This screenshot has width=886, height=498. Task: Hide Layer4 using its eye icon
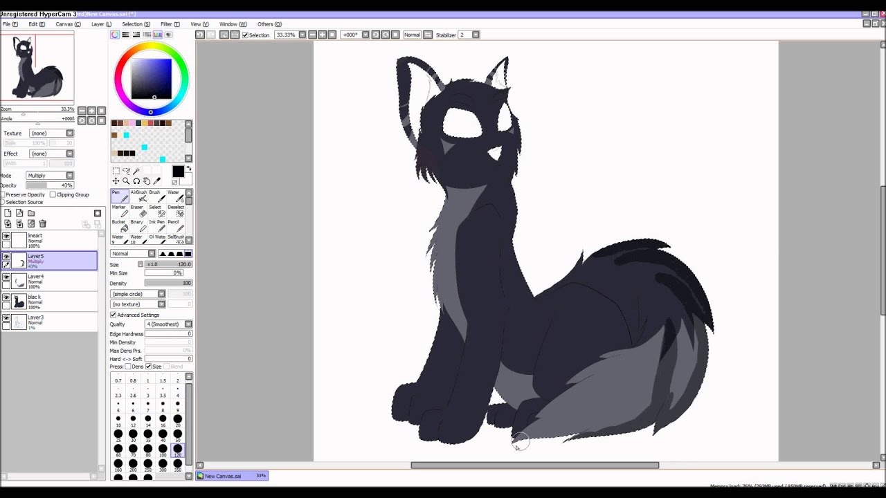[6, 277]
